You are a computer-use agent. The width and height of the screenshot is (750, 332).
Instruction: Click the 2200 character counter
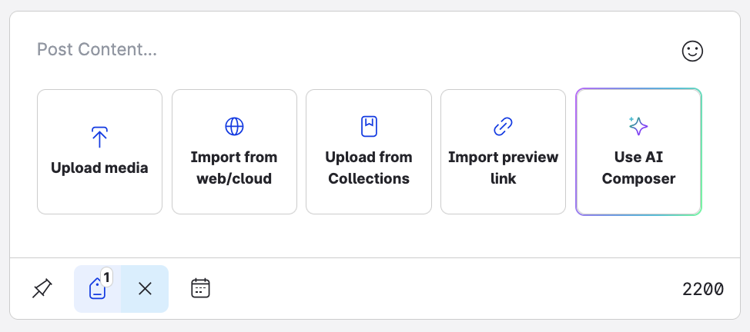click(702, 289)
